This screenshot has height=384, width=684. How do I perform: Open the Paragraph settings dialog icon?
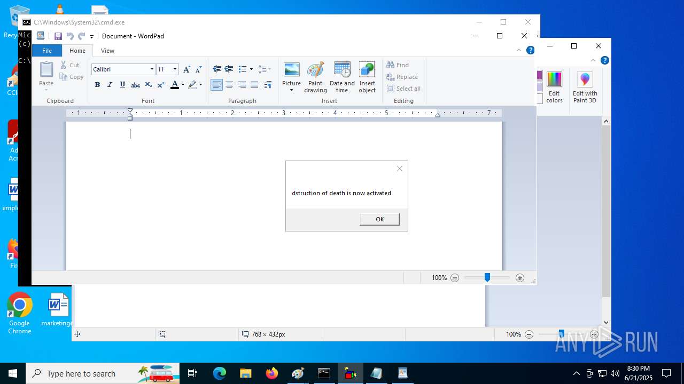click(268, 85)
